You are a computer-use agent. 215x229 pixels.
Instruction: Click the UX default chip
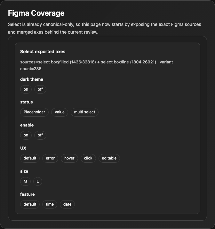(x=30, y=158)
